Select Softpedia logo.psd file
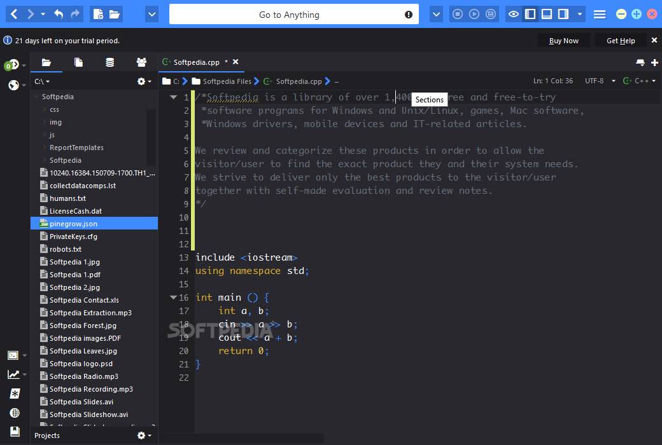 click(81, 364)
